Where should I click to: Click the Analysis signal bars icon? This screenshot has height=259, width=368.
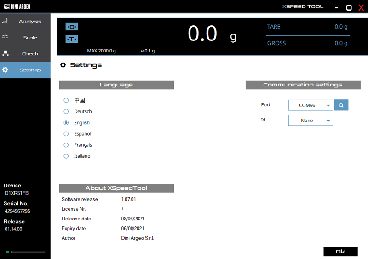[5, 21]
